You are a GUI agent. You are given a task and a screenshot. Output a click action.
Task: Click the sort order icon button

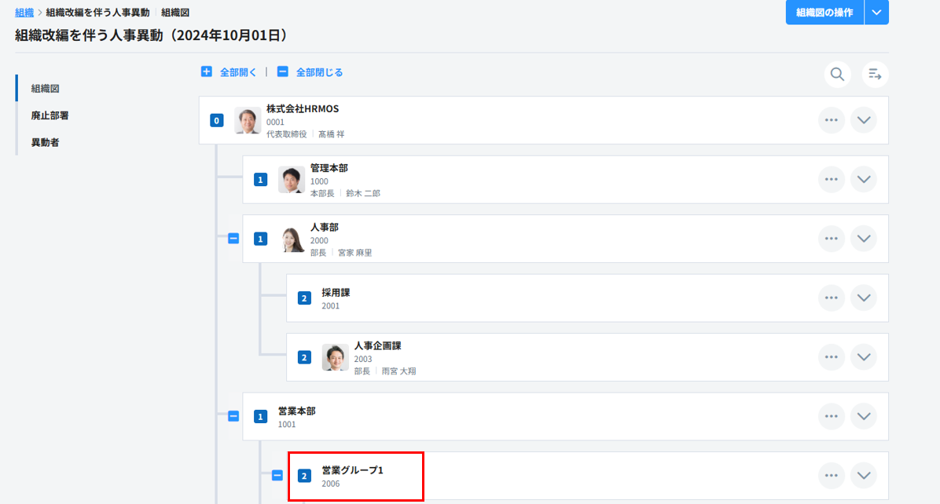click(x=875, y=75)
